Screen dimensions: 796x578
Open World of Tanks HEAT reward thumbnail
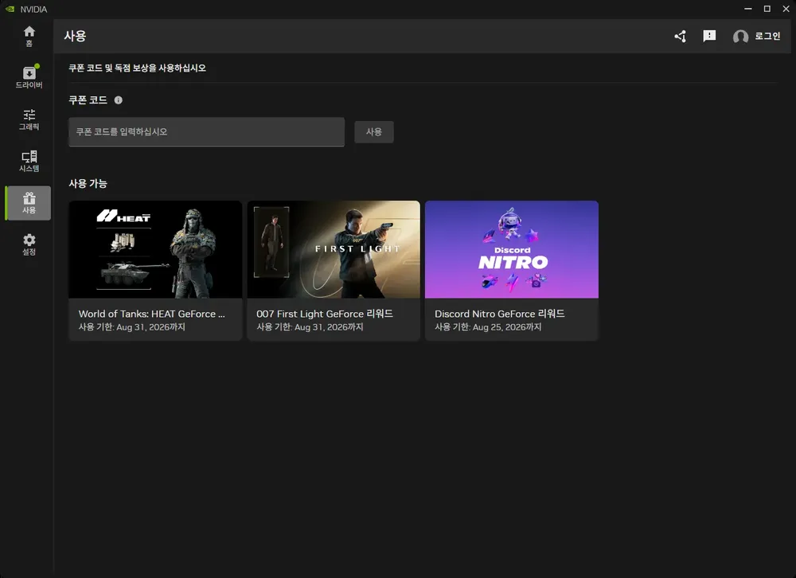(155, 249)
